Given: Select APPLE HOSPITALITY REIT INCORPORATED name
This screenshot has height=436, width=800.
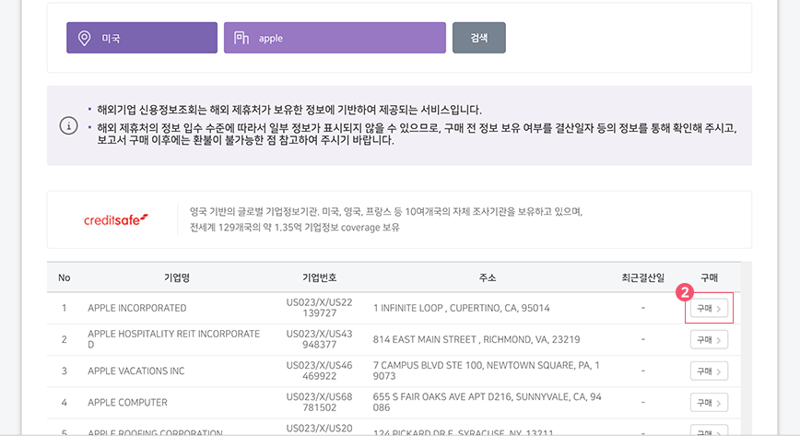Looking at the screenshot, I should coord(174,339).
